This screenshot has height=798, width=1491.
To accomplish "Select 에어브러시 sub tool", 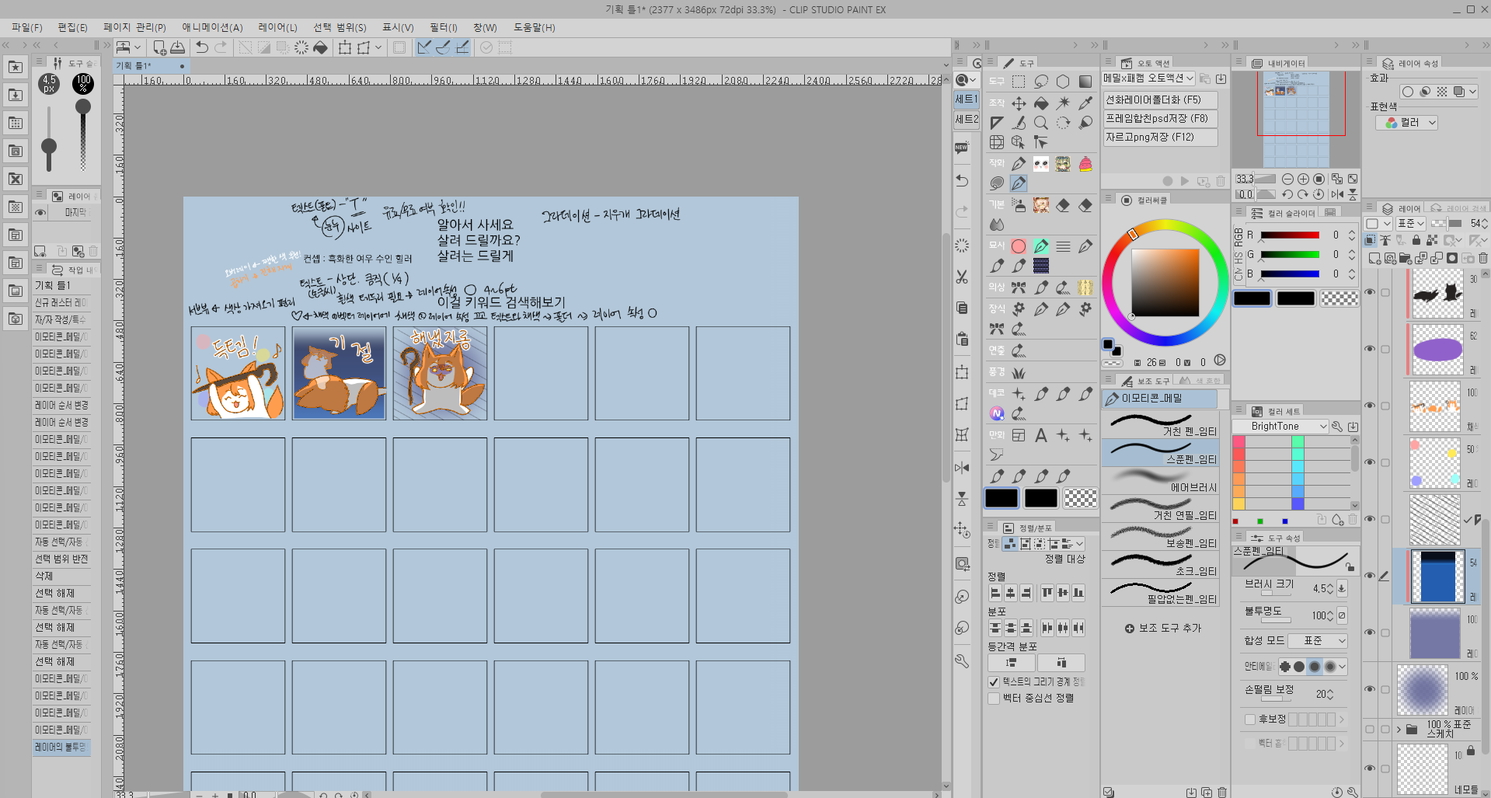I will [1160, 480].
